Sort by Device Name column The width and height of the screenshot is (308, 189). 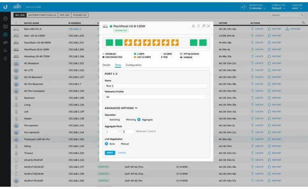tap(31, 23)
